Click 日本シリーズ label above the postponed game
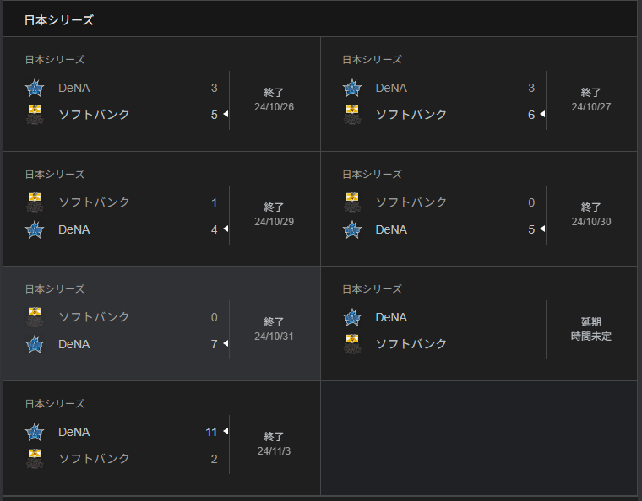 click(372, 289)
